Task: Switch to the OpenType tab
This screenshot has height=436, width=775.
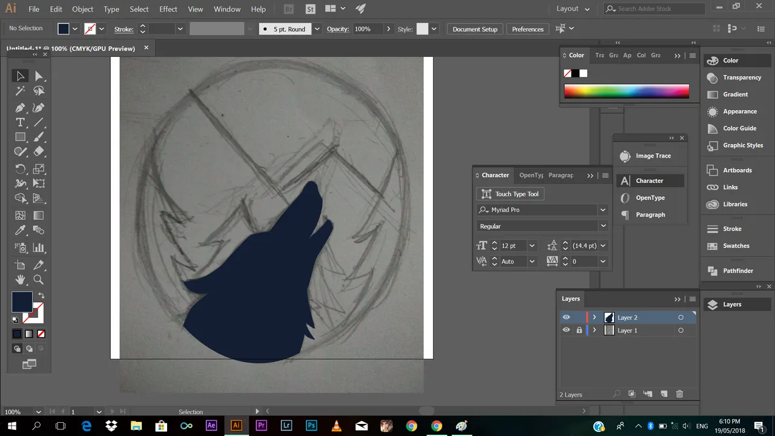Action: point(531,175)
